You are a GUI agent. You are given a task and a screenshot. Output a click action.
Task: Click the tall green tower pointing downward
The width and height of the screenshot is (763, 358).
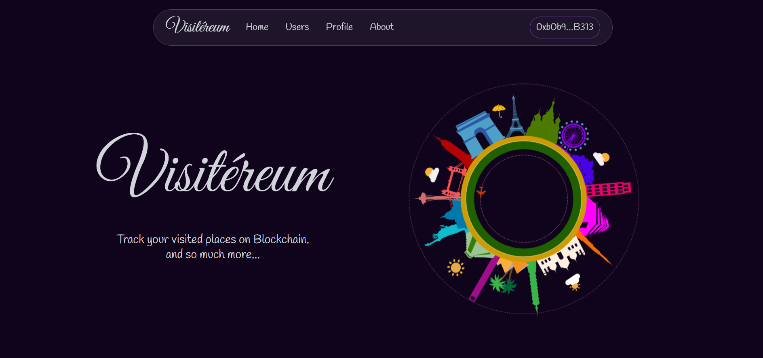(534, 287)
